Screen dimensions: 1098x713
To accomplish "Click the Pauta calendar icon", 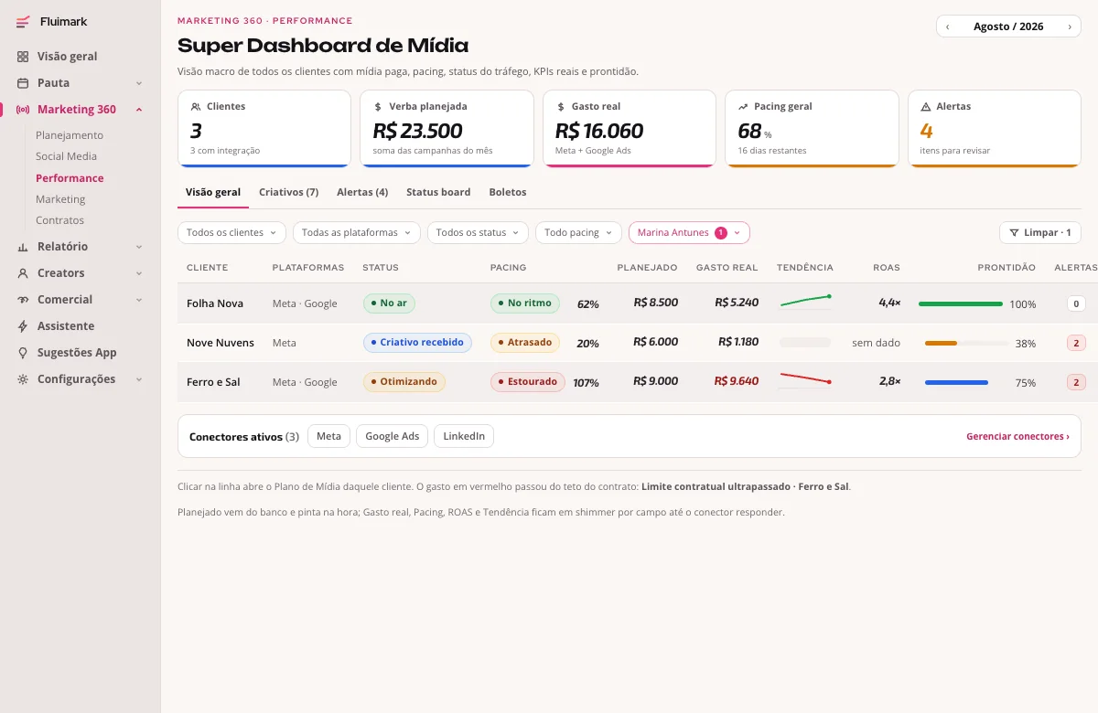I will [23, 83].
